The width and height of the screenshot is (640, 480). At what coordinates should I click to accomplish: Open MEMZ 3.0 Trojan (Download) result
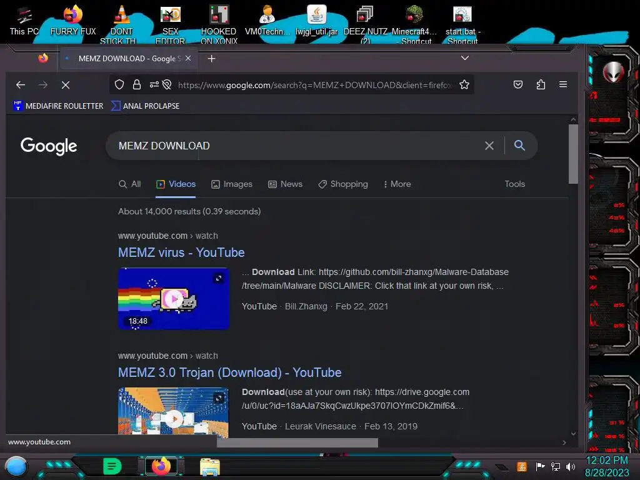[230, 372]
